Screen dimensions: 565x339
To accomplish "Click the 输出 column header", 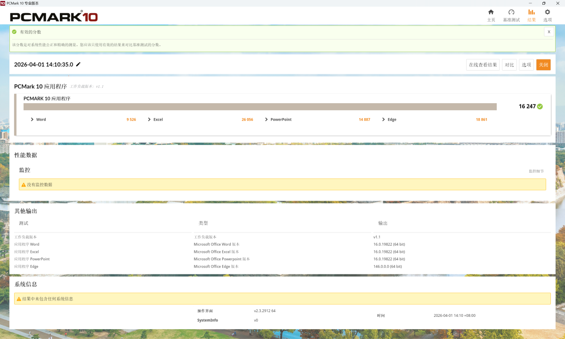I will (383, 223).
